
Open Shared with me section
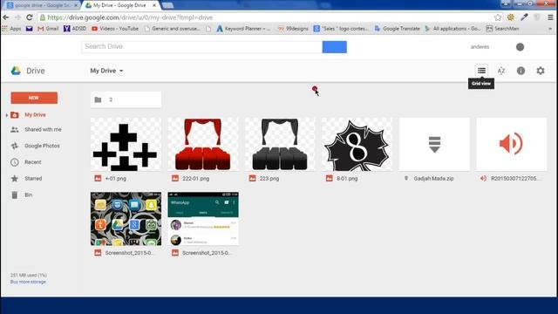pos(43,130)
